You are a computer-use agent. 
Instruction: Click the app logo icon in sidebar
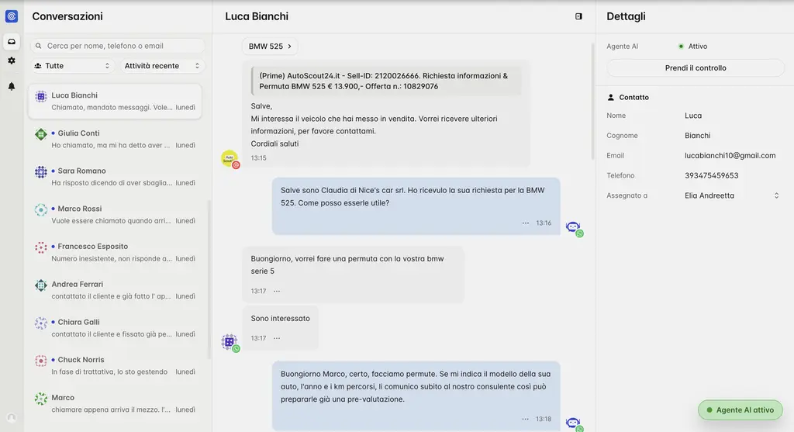pyautogui.click(x=11, y=16)
